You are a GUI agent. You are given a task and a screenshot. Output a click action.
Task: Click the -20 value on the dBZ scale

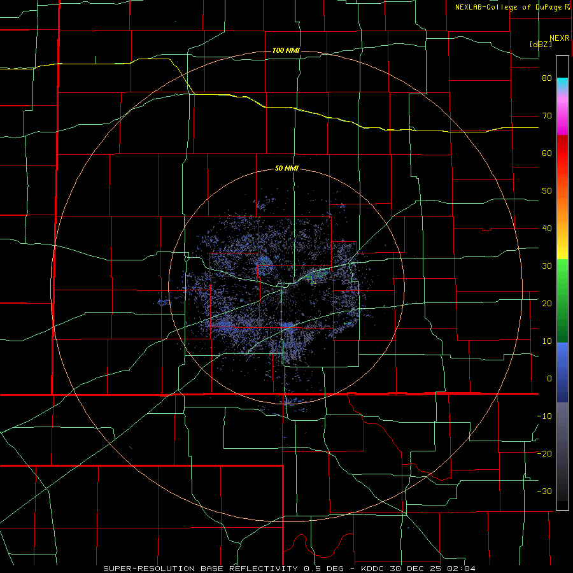pos(544,454)
